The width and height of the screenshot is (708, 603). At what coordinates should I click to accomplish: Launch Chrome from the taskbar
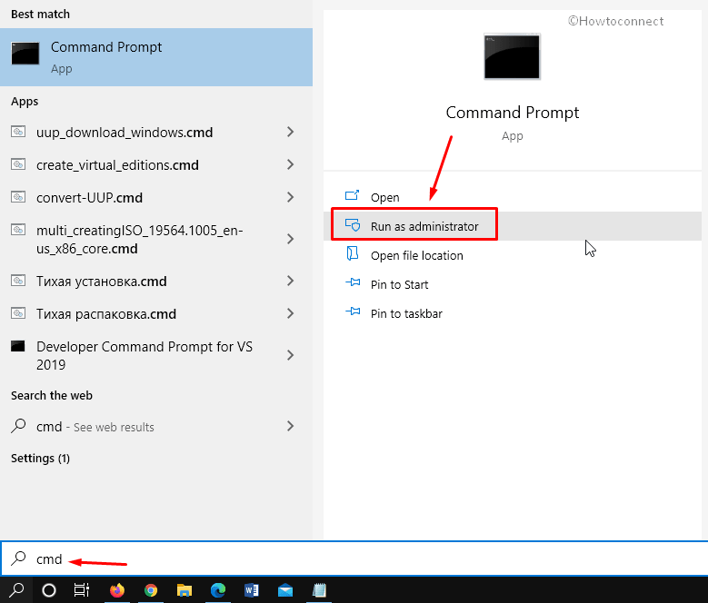pos(151,590)
